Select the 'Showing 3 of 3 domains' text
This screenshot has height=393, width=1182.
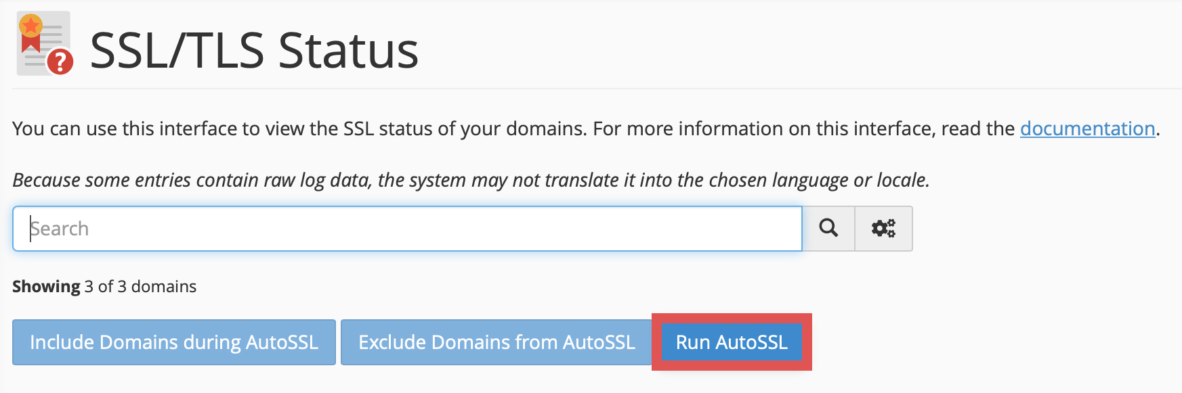(104, 287)
